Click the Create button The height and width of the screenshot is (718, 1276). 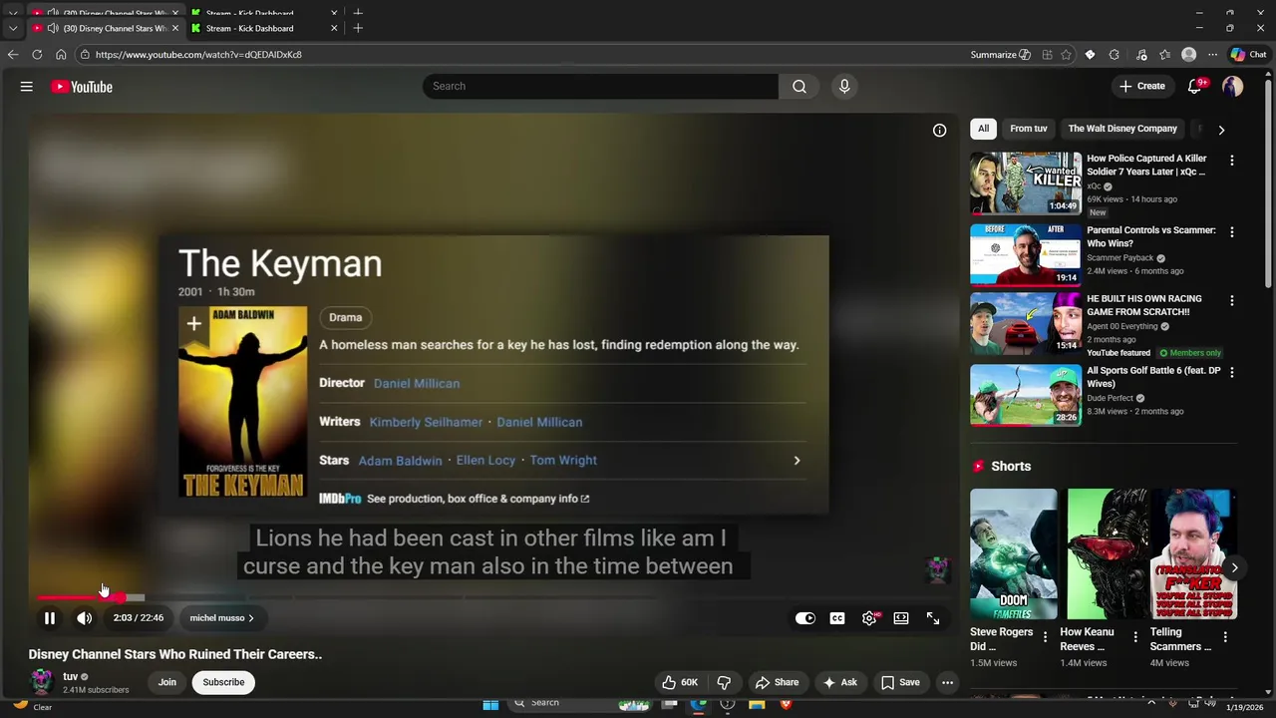point(1141,87)
